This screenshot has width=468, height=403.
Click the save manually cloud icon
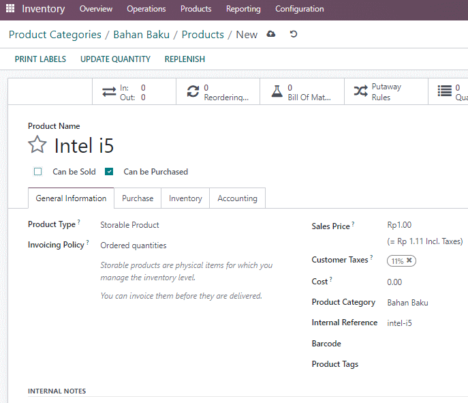[x=270, y=34]
